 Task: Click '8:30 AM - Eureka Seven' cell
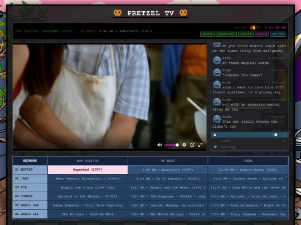pos(248,178)
